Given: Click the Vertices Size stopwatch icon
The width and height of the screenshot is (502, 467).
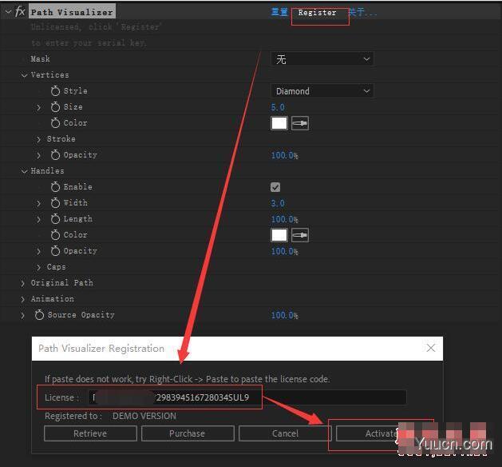Looking at the screenshot, I should (x=55, y=107).
